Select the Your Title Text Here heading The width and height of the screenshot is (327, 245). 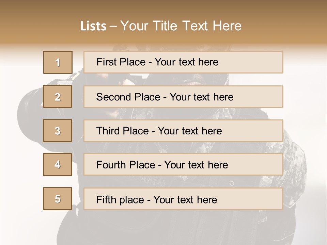pos(181,26)
